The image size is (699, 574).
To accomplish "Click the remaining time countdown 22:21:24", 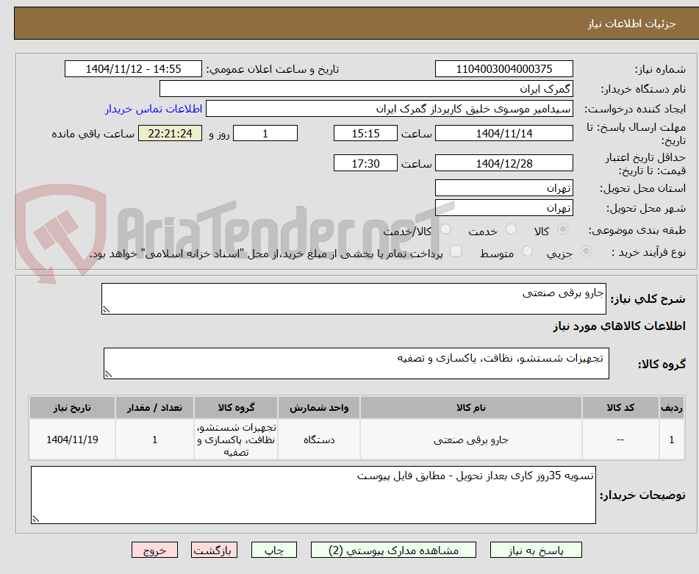I will pyautogui.click(x=170, y=133).
